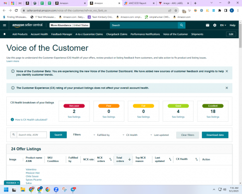The height and width of the screenshot is (194, 242).
Task: Click the bookmark flag icon before Add Products
Action: click(5, 34)
